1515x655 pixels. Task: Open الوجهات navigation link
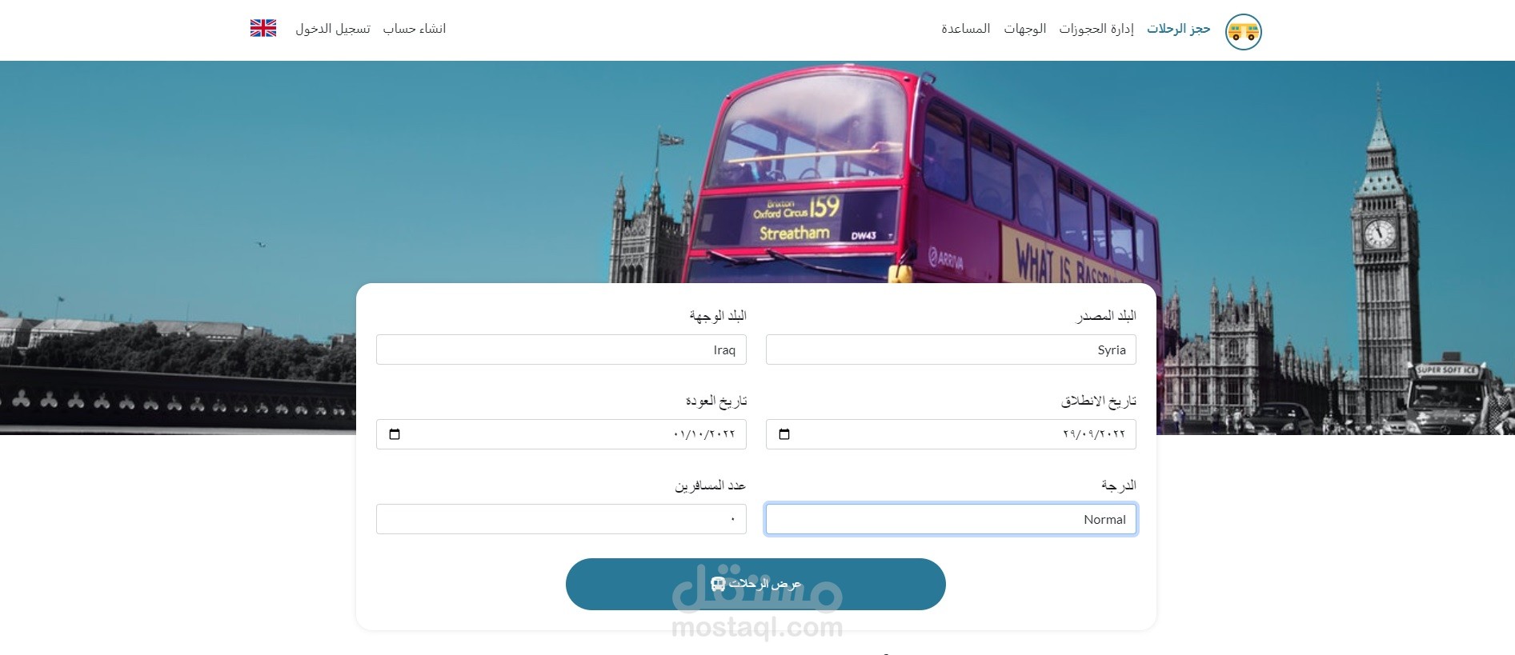pyautogui.click(x=1025, y=29)
